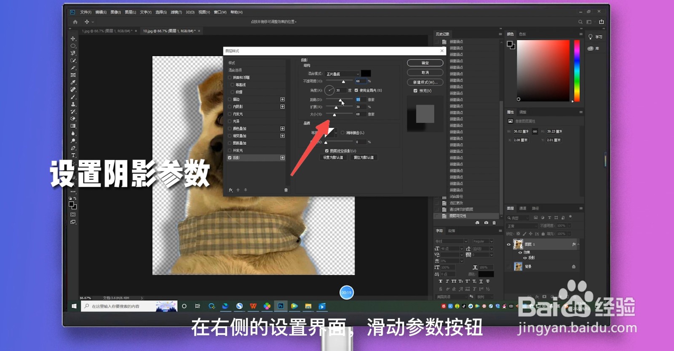Add another 投影 with its plus button

[x=282, y=157]
